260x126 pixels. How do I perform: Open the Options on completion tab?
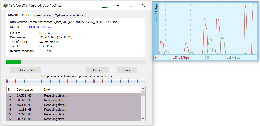(x=70, y=15)
